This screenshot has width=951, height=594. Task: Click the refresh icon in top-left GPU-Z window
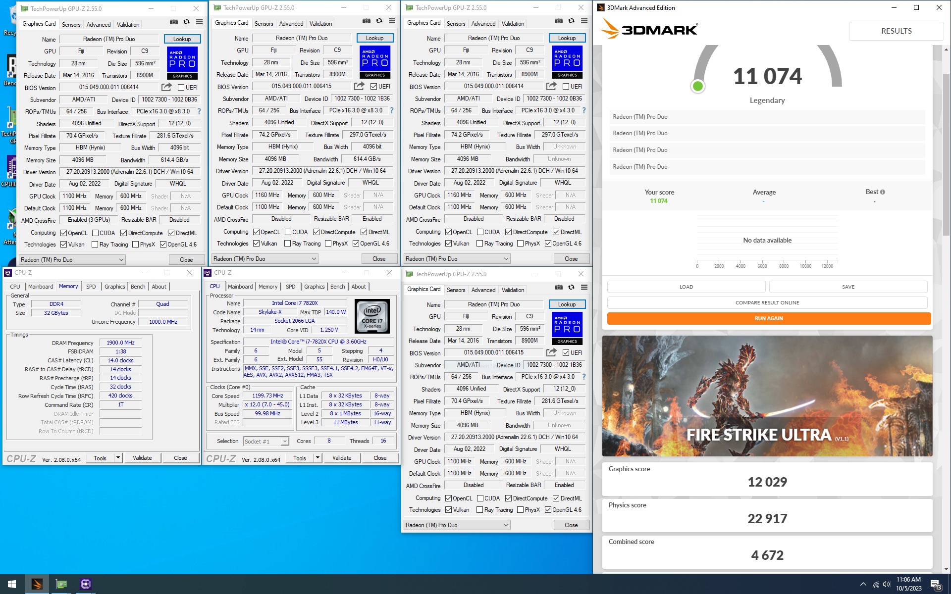(x=186, y=22)
